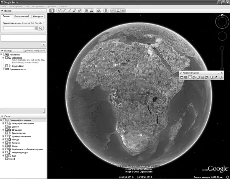Toggle the Инфраструктура layer checkbox
Image resolution: width=230 pixels, height=179 pixels.
click(x=7, y=152)
